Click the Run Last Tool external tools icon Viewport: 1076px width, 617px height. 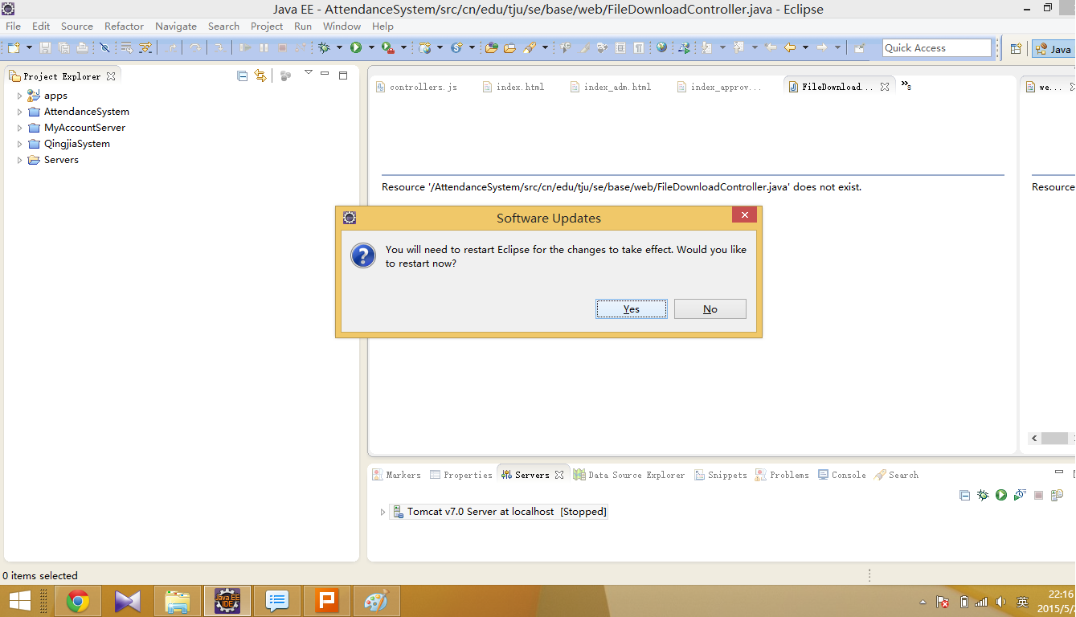tap(388, 48)
